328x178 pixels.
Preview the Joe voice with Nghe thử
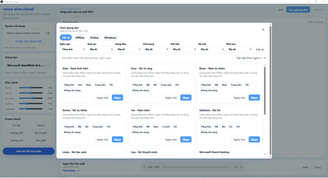point(171,140)
